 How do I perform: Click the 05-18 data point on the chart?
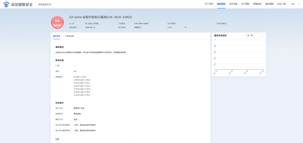pyautogui.click(x=248, y=69)
